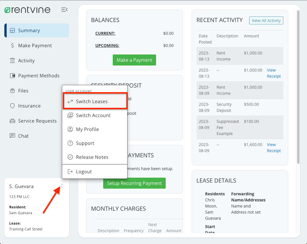Open Payment Methods section
This screenshot has width=307, height=244.
39,76
